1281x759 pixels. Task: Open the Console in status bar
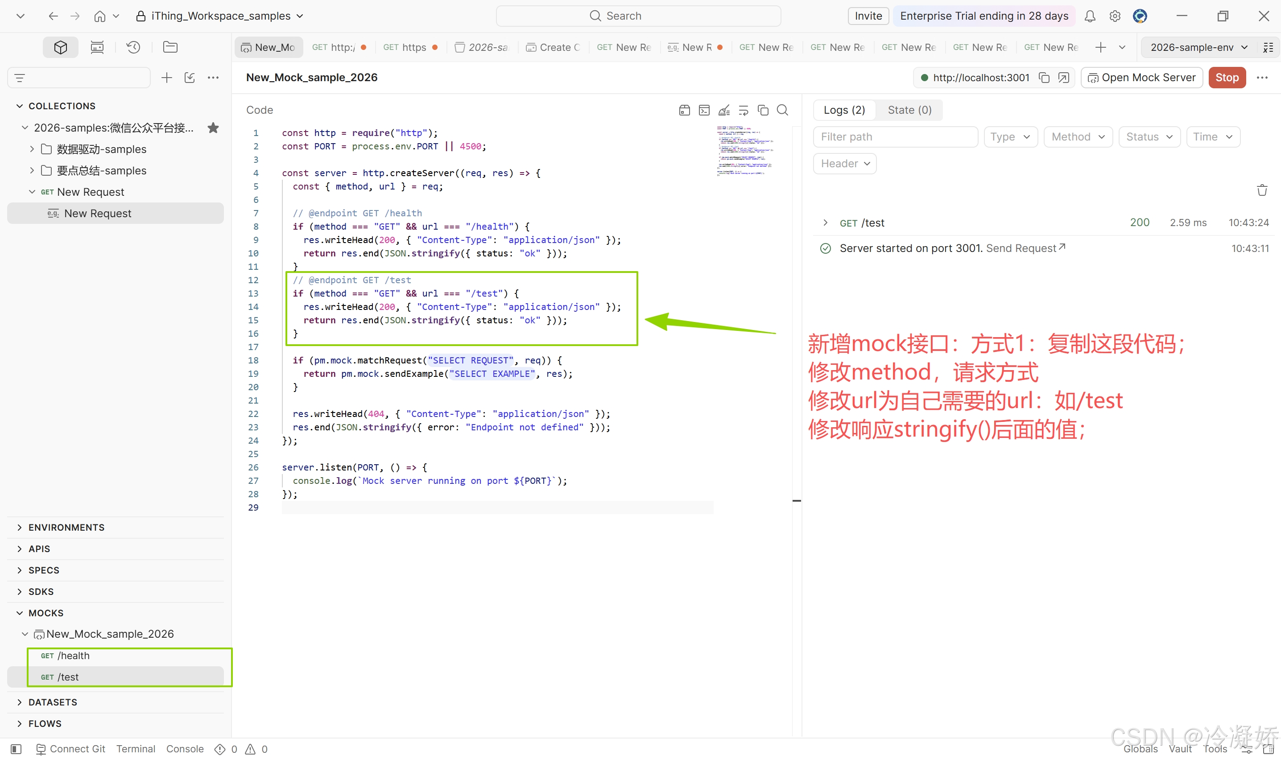185,749
